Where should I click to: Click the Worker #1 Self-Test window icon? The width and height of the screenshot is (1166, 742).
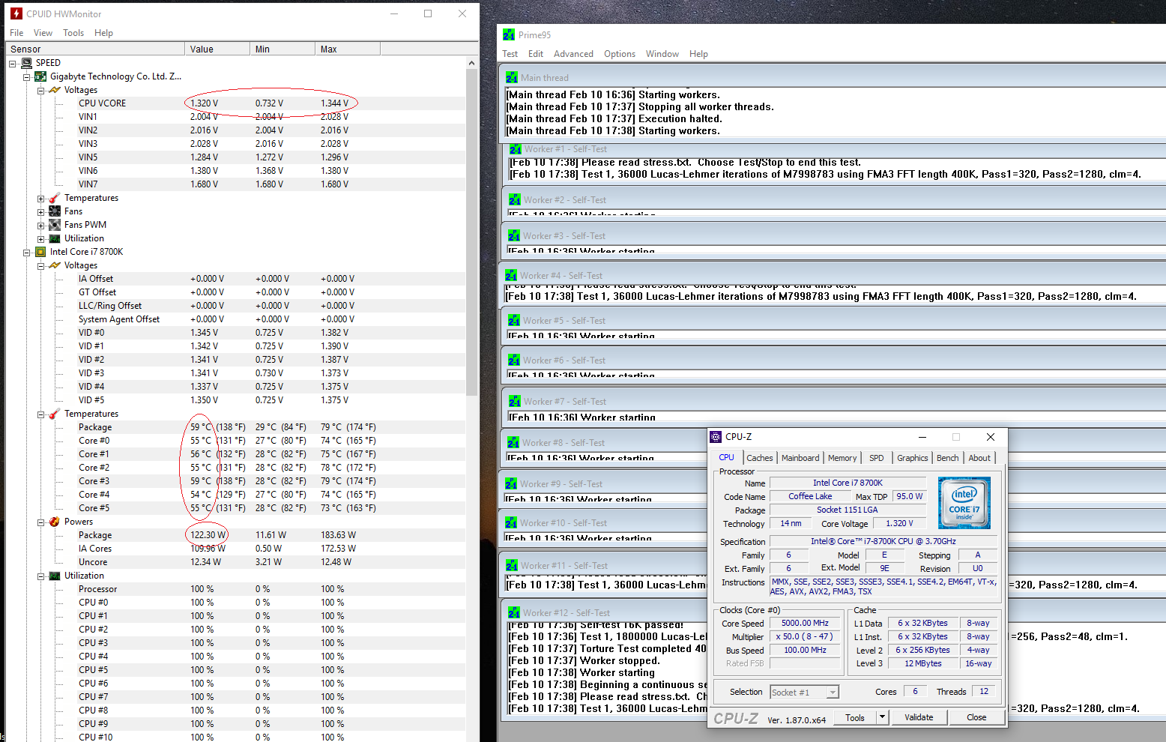pos(515,149)
